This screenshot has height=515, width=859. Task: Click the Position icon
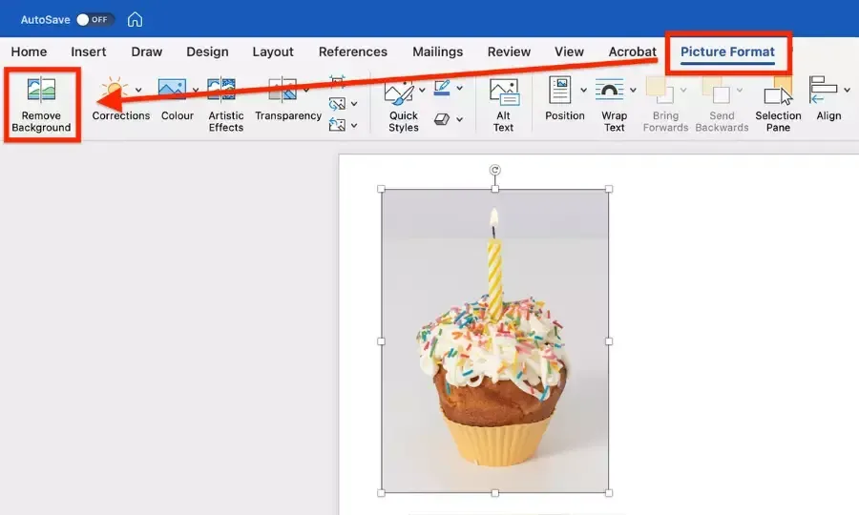pyautogui.click(x=560, y=92)
